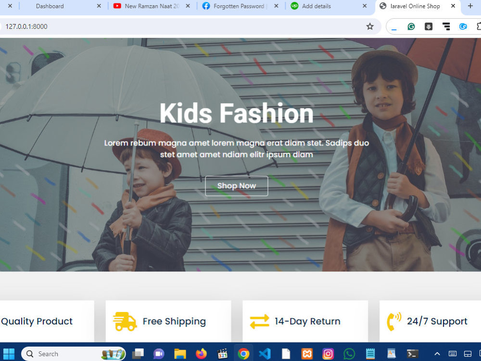
Task: Select the 14-Day Return label
Action: [x=307, y=321]
